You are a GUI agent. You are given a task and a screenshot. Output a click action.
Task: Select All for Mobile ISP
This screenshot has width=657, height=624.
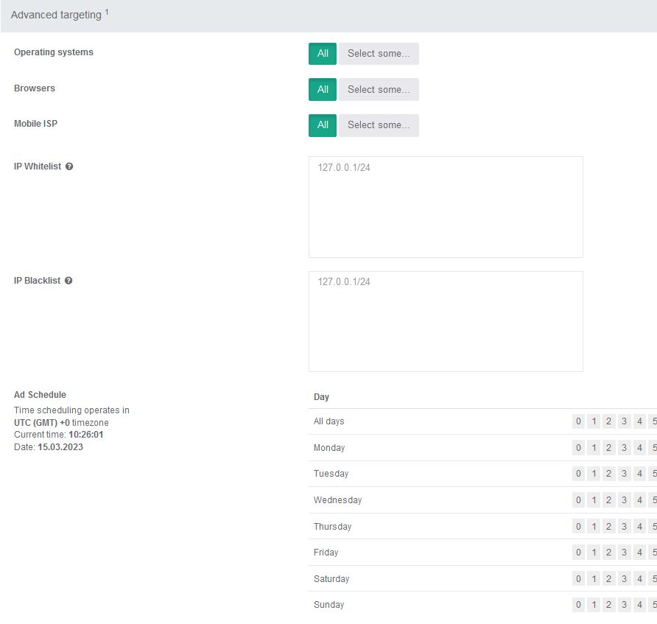click(323, 125)
